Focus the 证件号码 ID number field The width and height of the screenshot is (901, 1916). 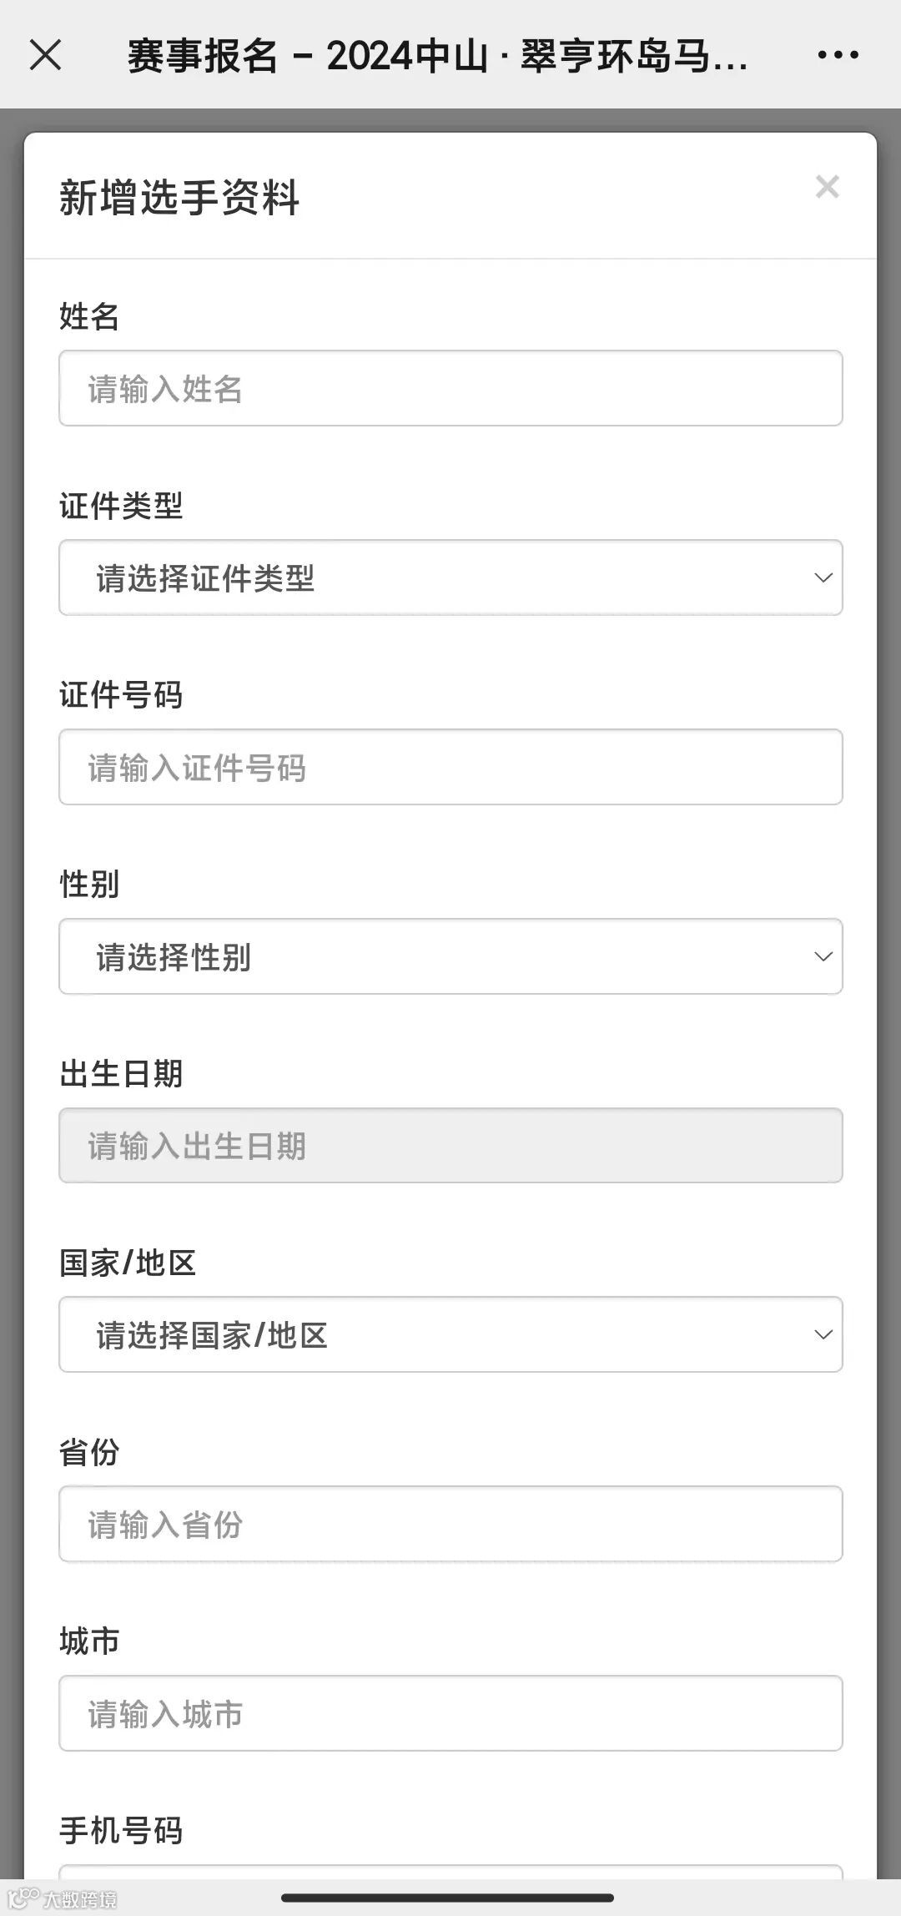click(x=450, y=768)
